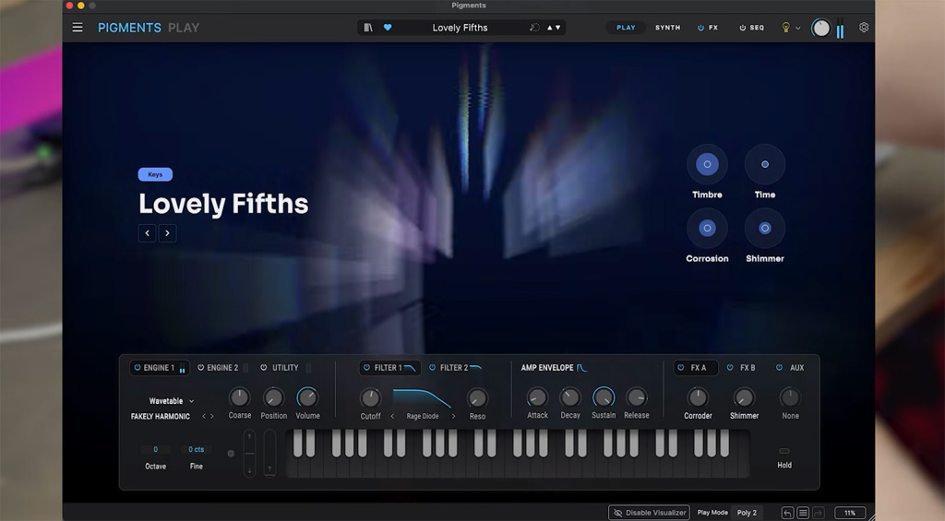Open the Play Mode Poly 2 dropdown
The image size is (945, 521).
(x=746, y=513)
